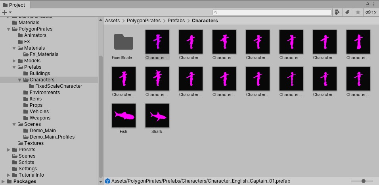Collapse the PolygonPirates folder in the tree

click(x=9, y=29)
